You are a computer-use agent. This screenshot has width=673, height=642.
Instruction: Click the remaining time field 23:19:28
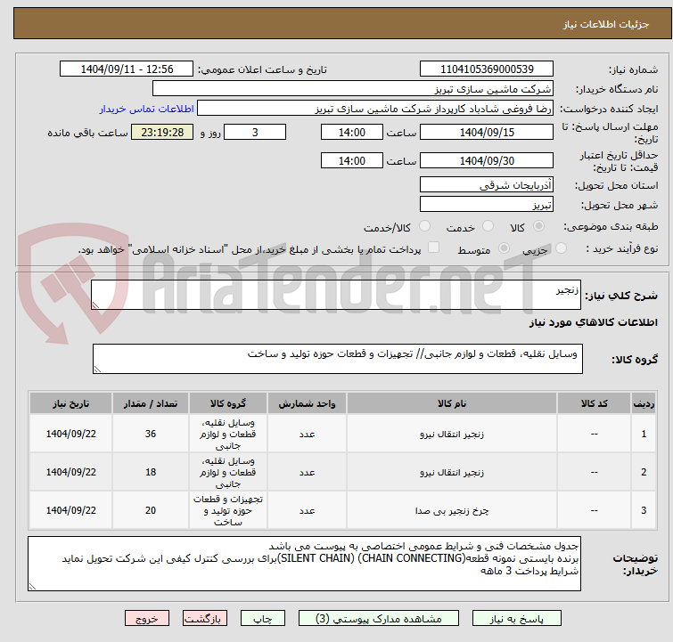162,132
